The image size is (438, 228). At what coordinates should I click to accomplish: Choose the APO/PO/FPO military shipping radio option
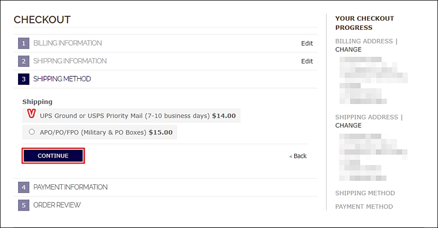[x=32, y=132]
